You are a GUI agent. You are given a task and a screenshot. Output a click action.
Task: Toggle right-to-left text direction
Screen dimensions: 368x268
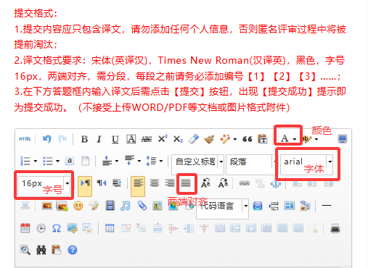[102, 183]
